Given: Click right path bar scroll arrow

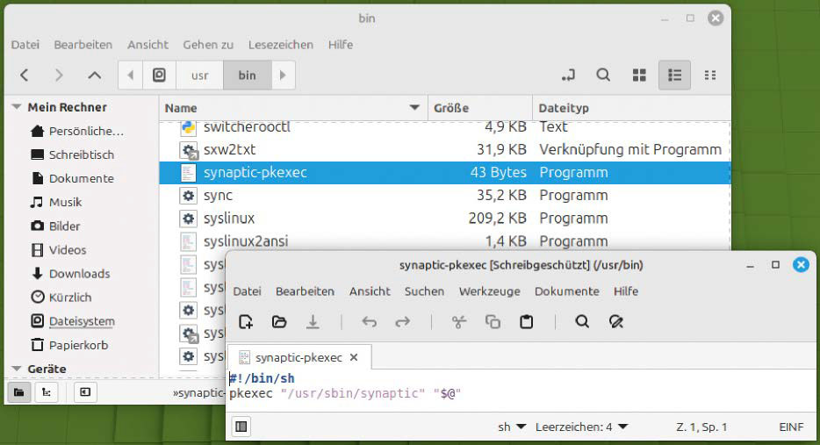Looking at the screenshot, I should click(283, 75).
